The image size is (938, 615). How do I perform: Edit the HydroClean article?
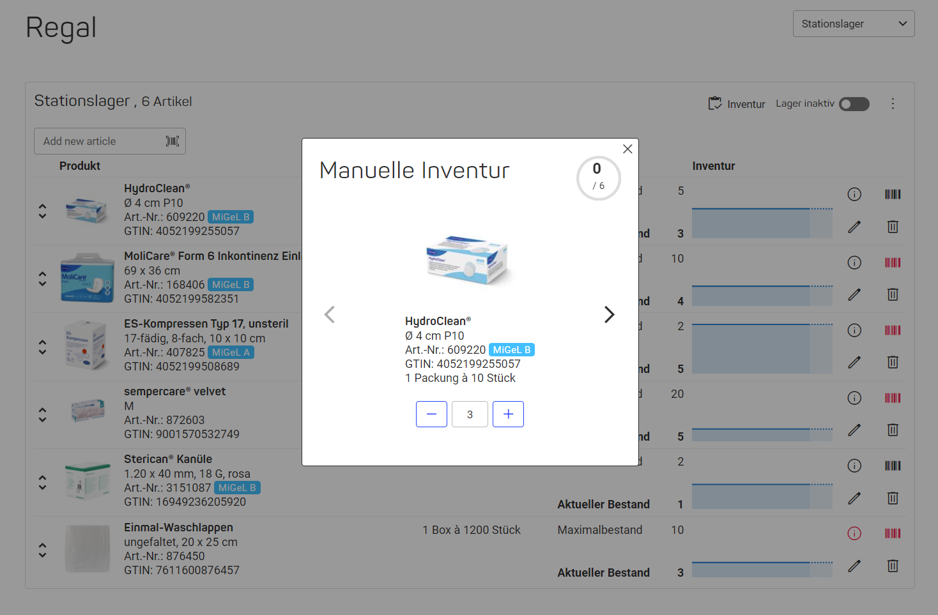tap(854, 227)
